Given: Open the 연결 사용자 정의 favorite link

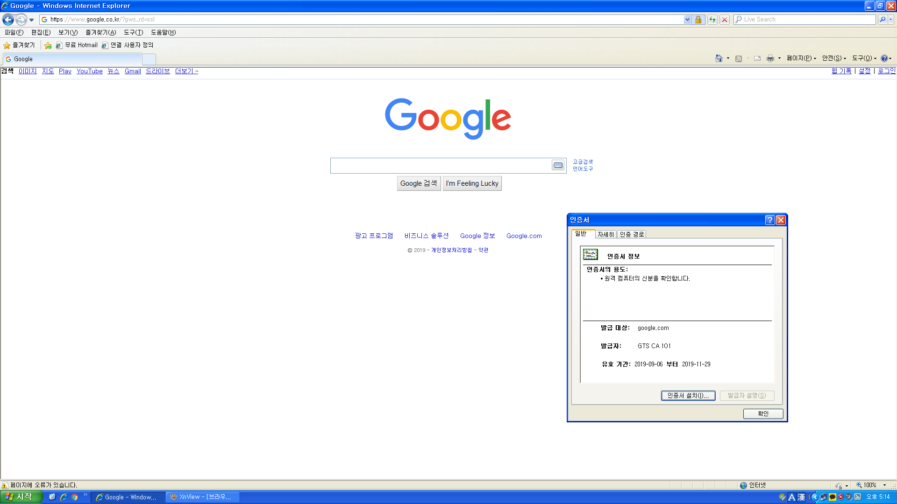Looking at the screenshot, I should [128, 45].
